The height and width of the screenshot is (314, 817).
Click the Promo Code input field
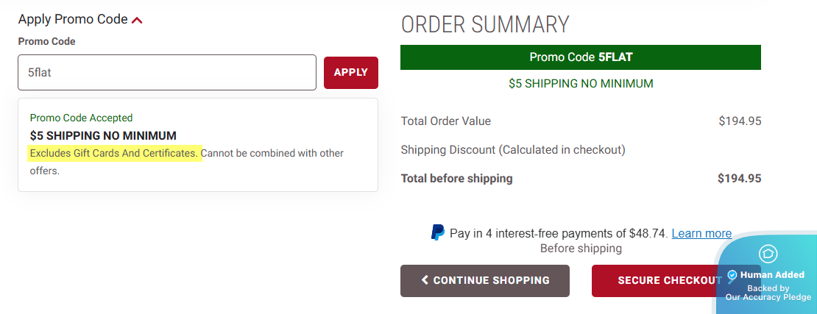point(167,73)
